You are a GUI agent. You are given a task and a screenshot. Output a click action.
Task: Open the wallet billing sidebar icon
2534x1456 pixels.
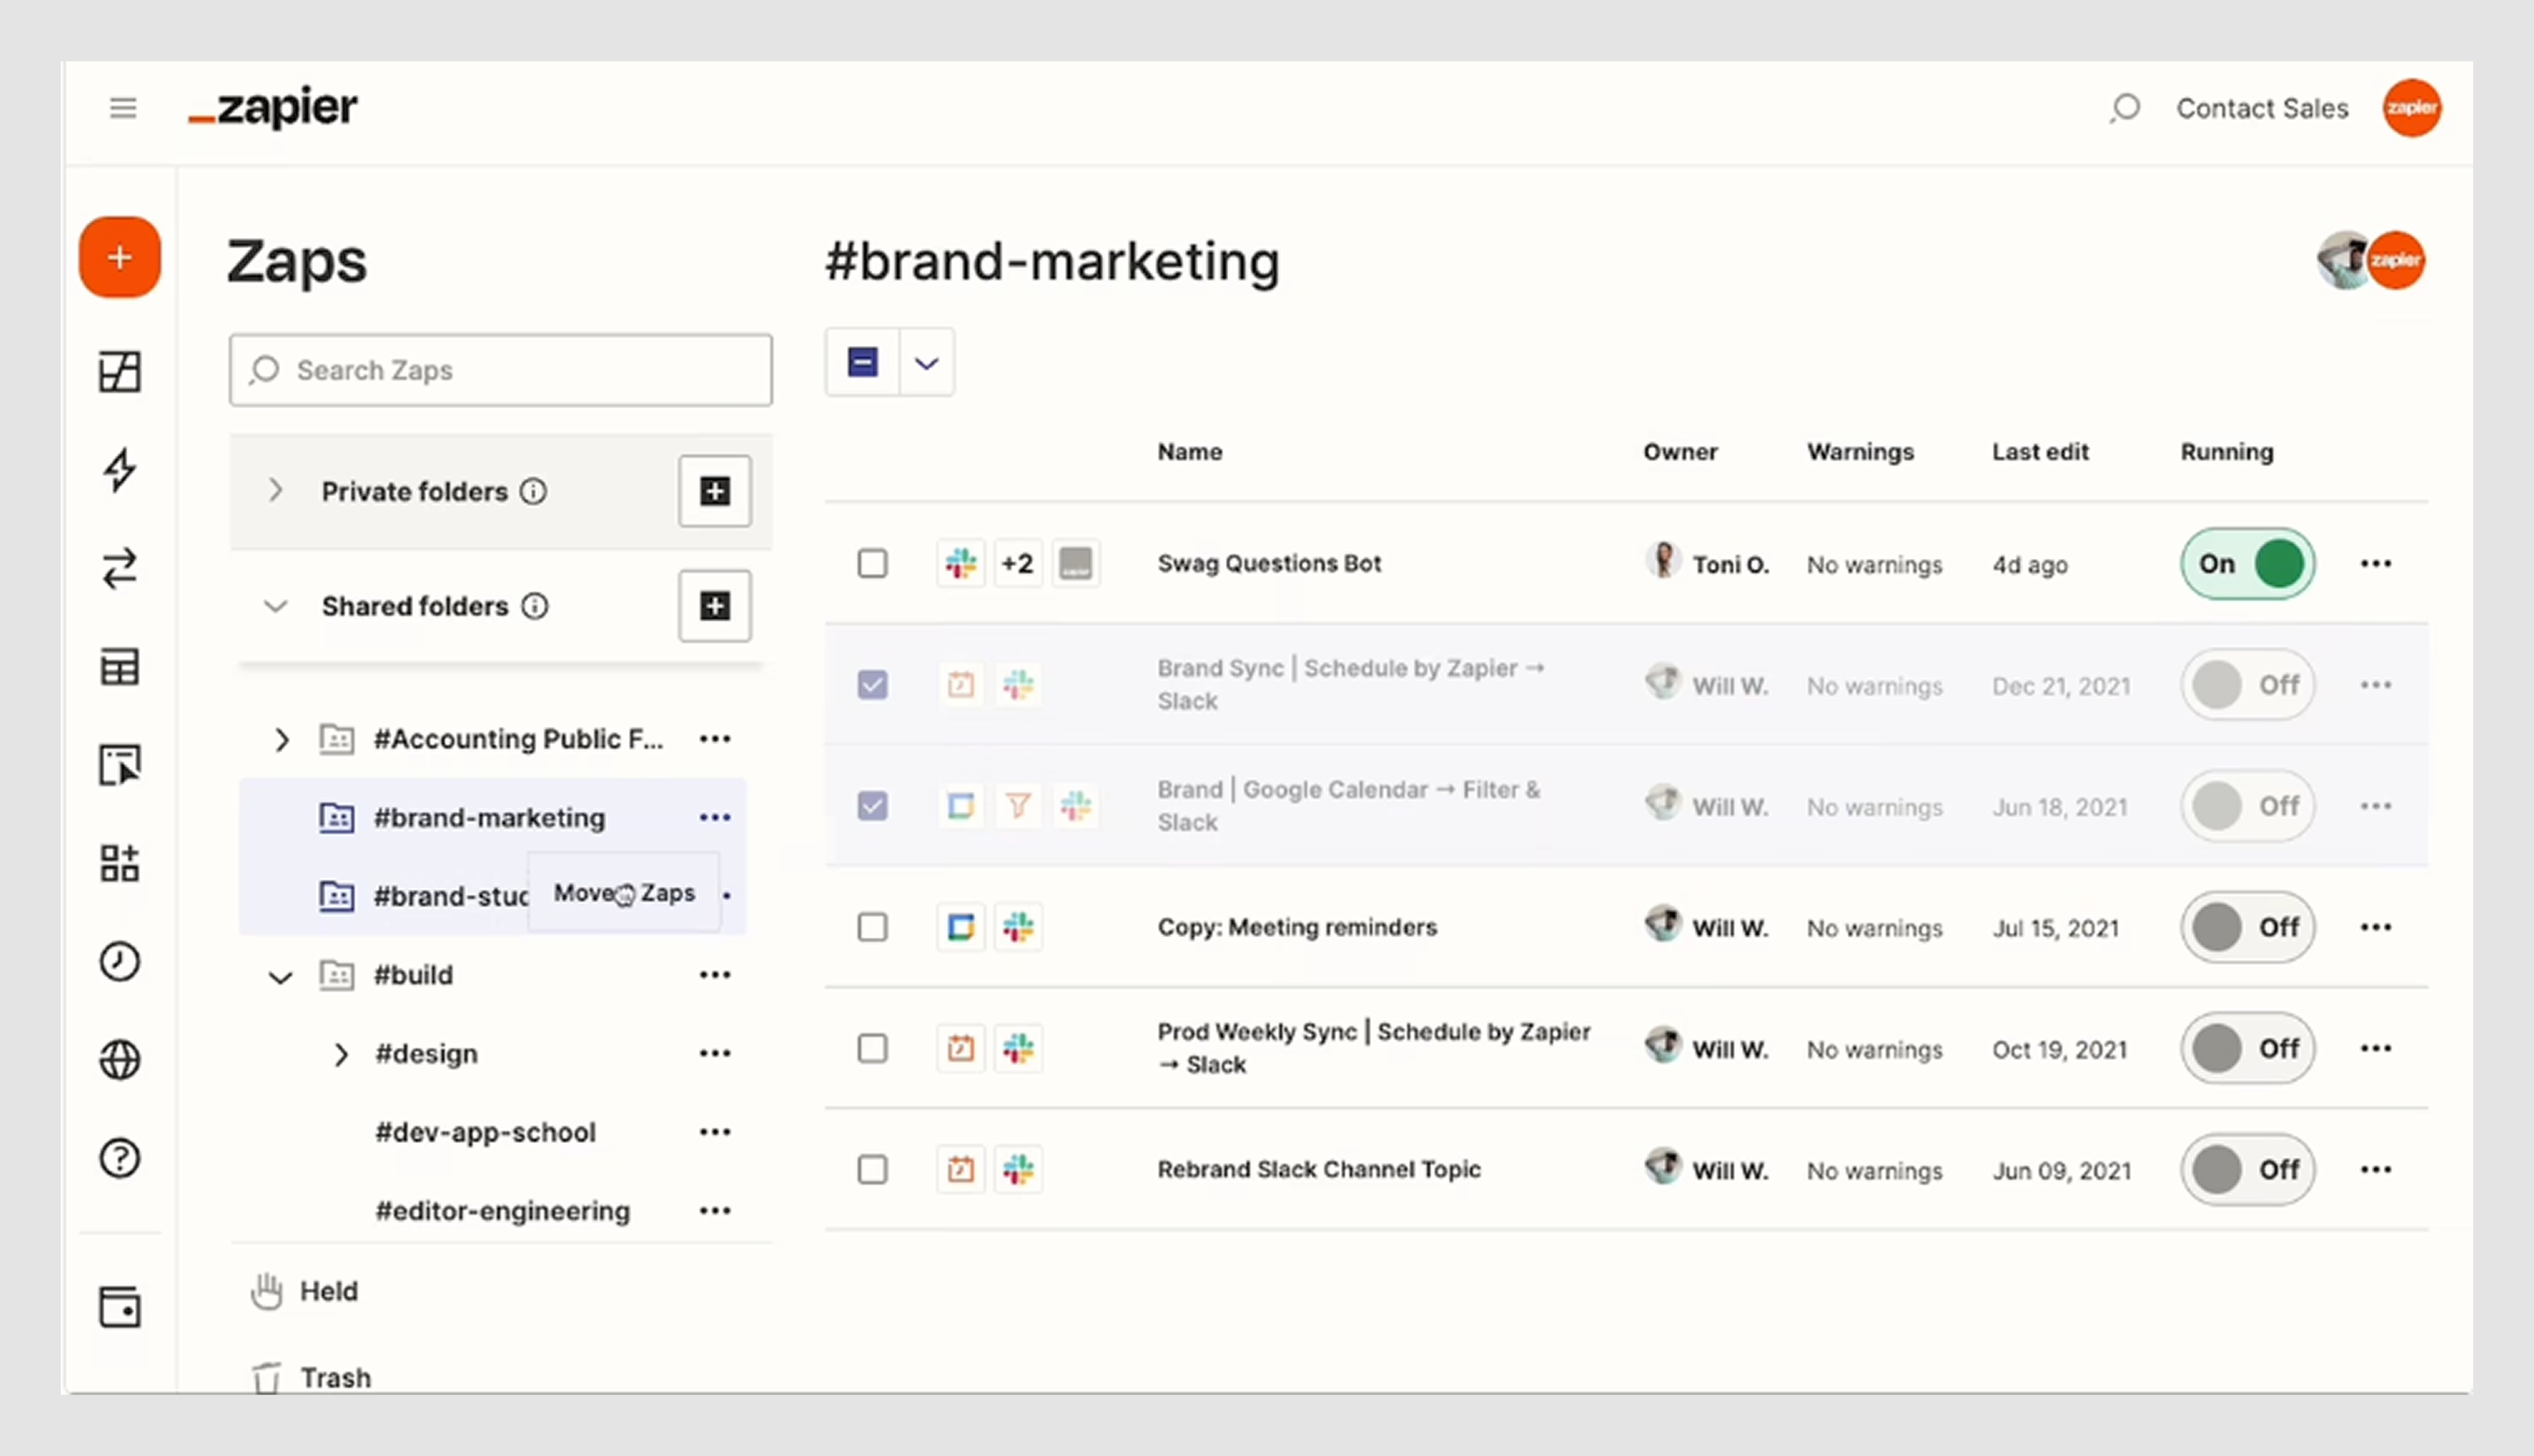[x=120, y=1307]
